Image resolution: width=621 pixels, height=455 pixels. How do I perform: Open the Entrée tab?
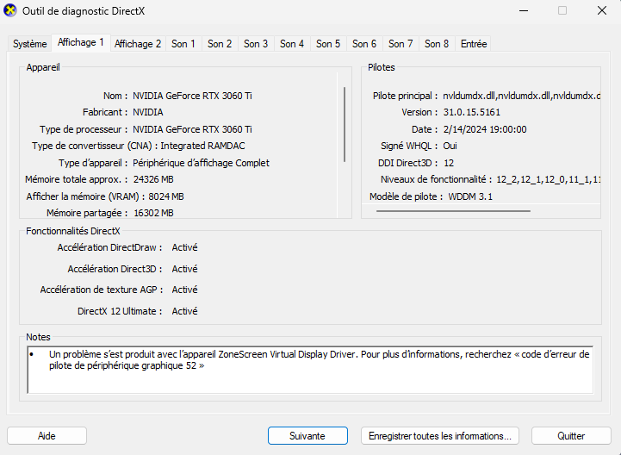(x=474, y=44)
